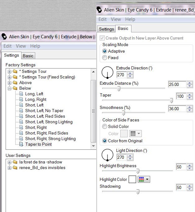Click the folder icon of la foret de tina -shadow
This screenshot has height=212, width=195.
point(15,162)
